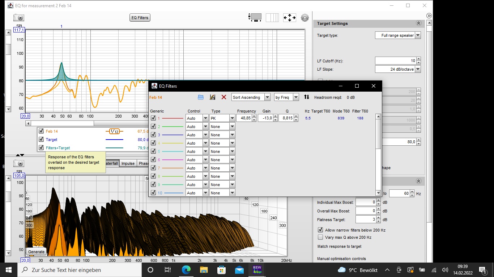The width and height of the screenshot is (494, 277).
Task: Save filters icon in EQ Filters window
Action: (x=212, y=97)
